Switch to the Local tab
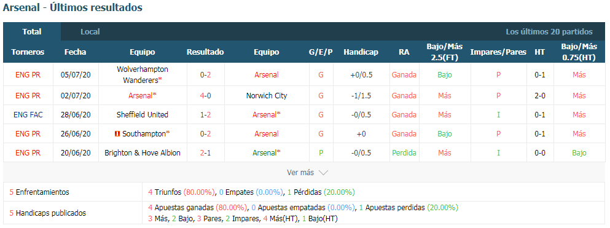 point(90,32)
